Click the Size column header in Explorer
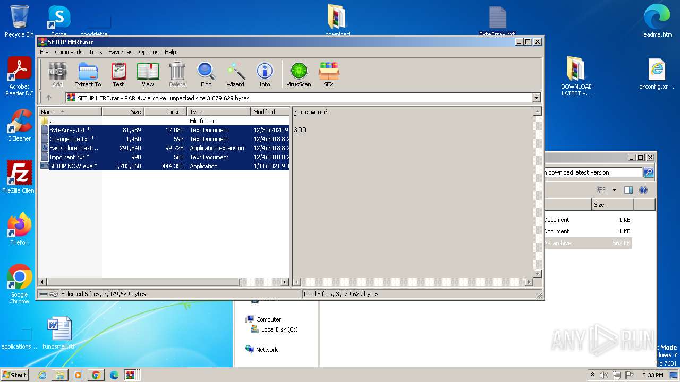The width and height of the screenshot is (680, 382). (613, 205)
